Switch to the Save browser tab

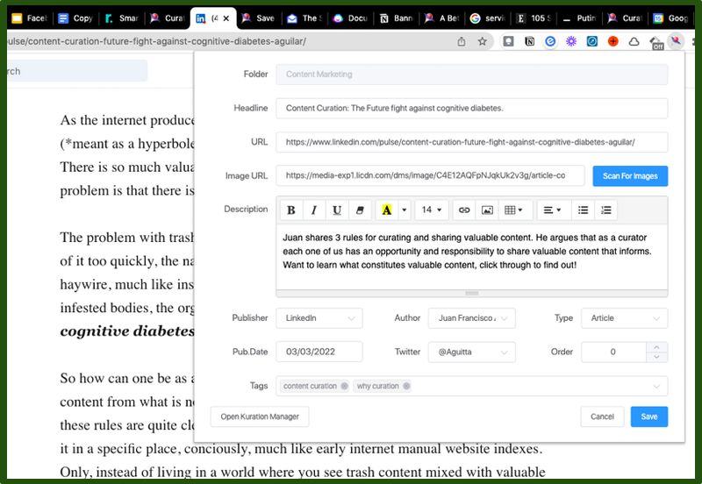click(x=258, y=18)
